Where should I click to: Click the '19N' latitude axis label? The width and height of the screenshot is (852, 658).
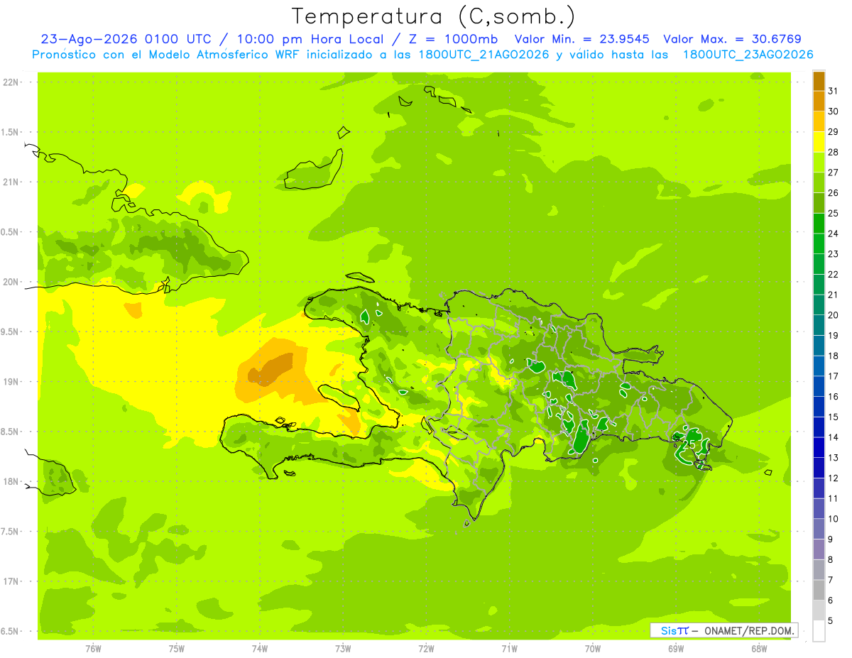[x=11, y=381]
